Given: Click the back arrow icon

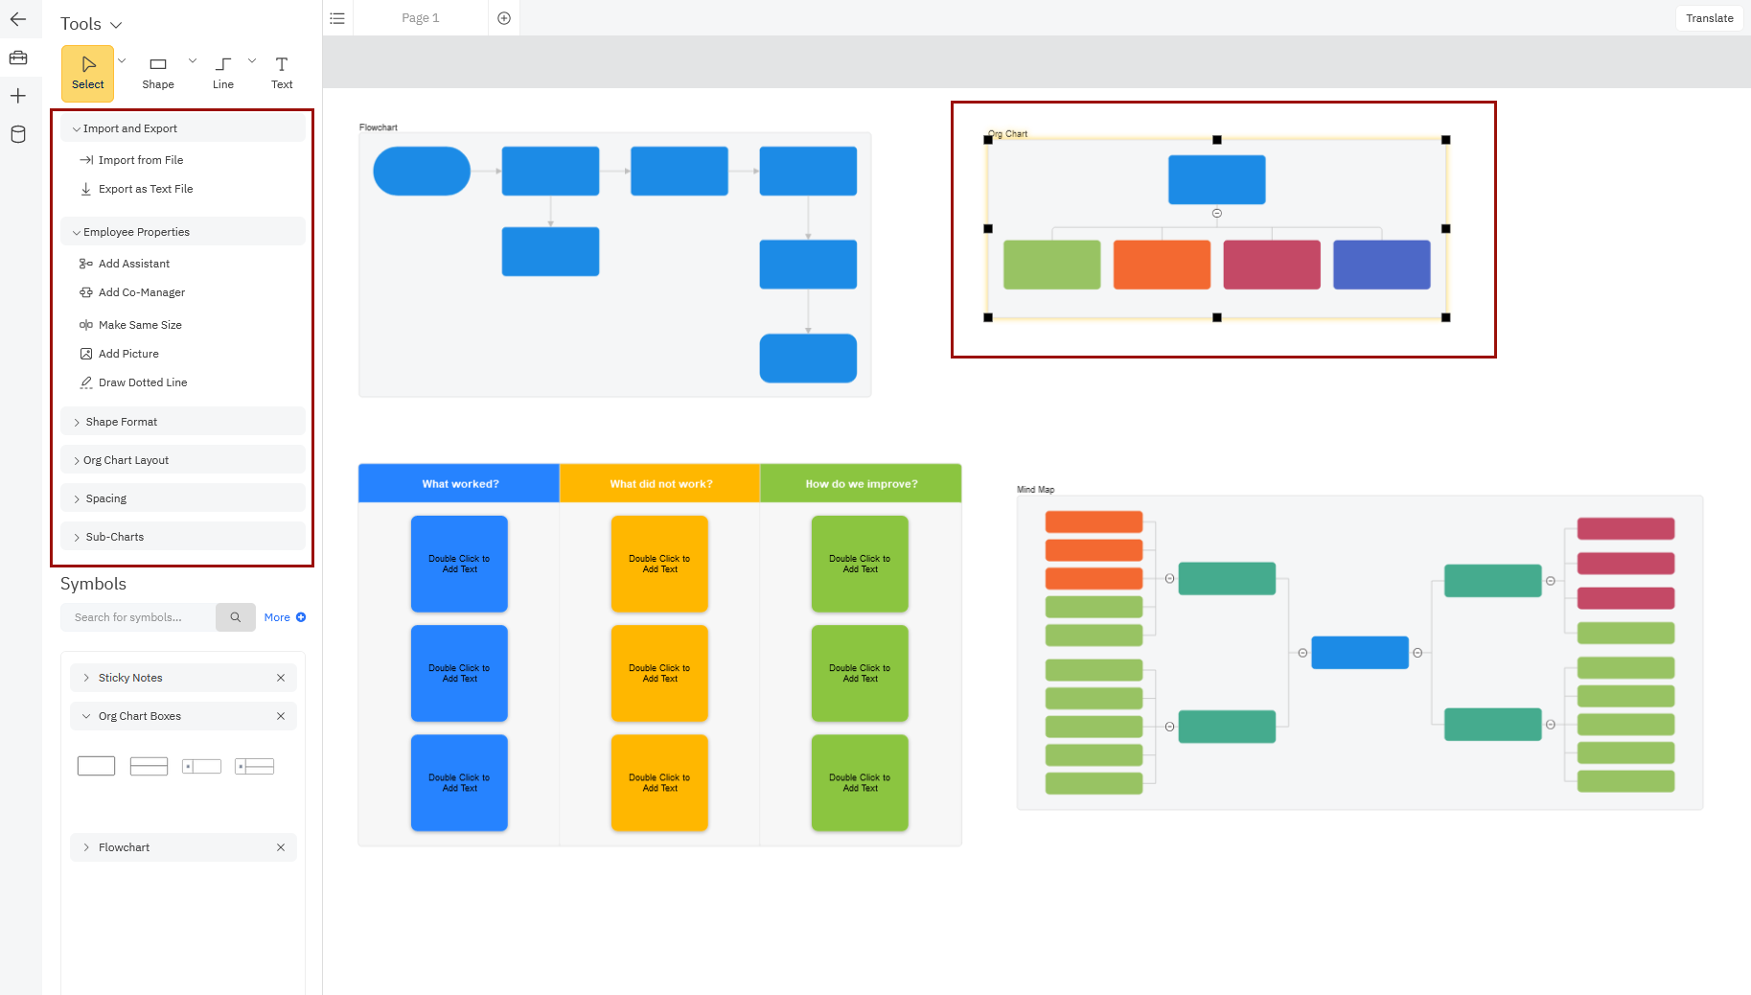Looking at the screenshot, I should click(x=18, y=19).
